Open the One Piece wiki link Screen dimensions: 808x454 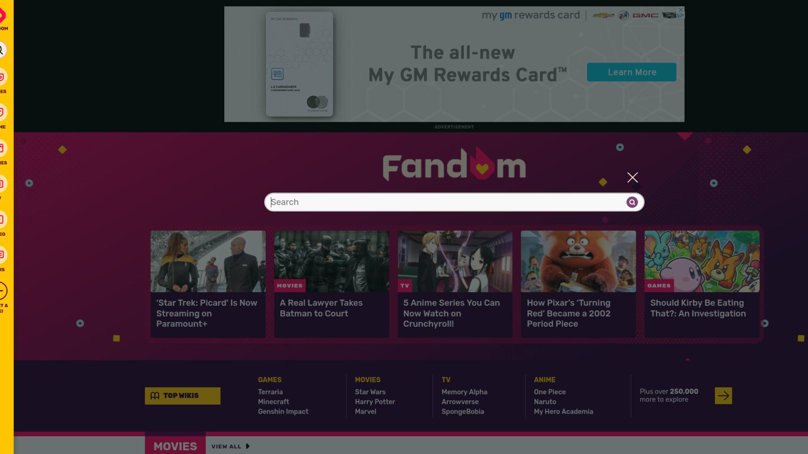coord(550,392)
